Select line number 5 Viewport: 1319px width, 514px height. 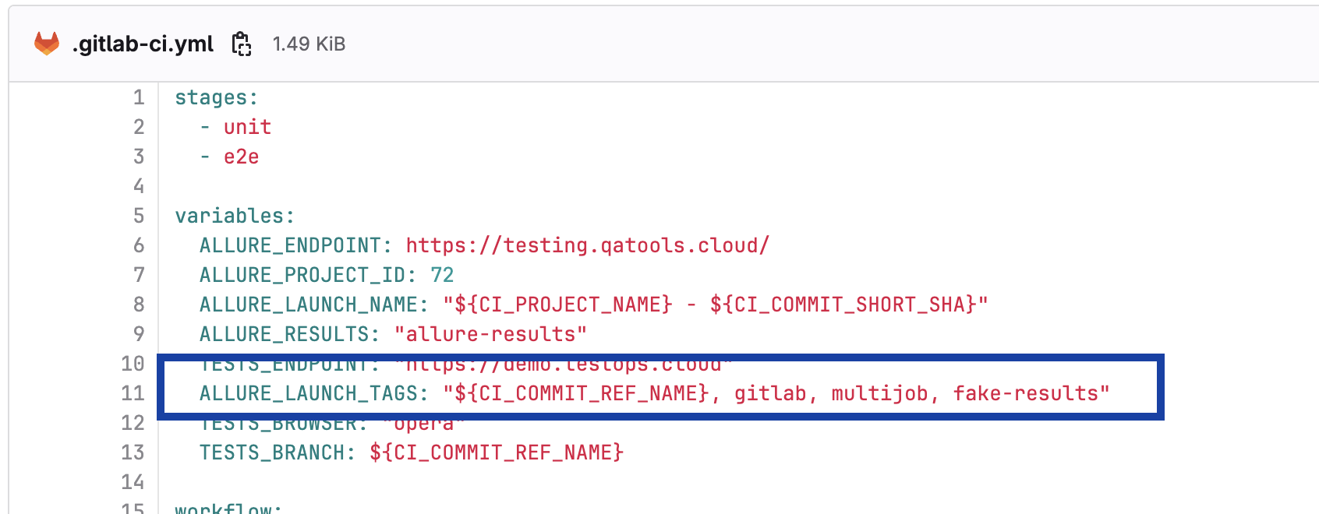139,216
